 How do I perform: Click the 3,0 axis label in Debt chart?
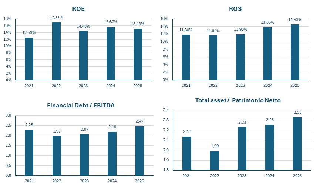pyautogui.click(x=8, y=116)
